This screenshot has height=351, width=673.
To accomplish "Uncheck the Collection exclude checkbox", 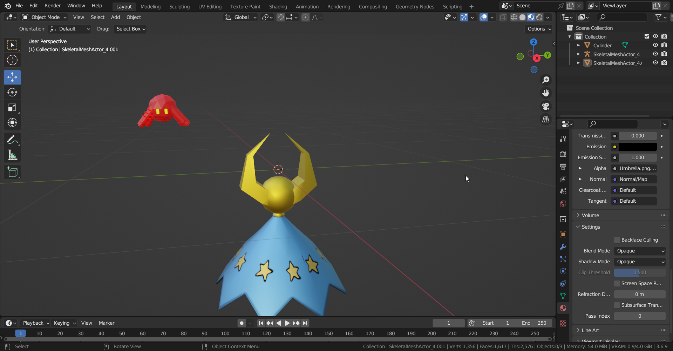I will (x=647, y=36).
